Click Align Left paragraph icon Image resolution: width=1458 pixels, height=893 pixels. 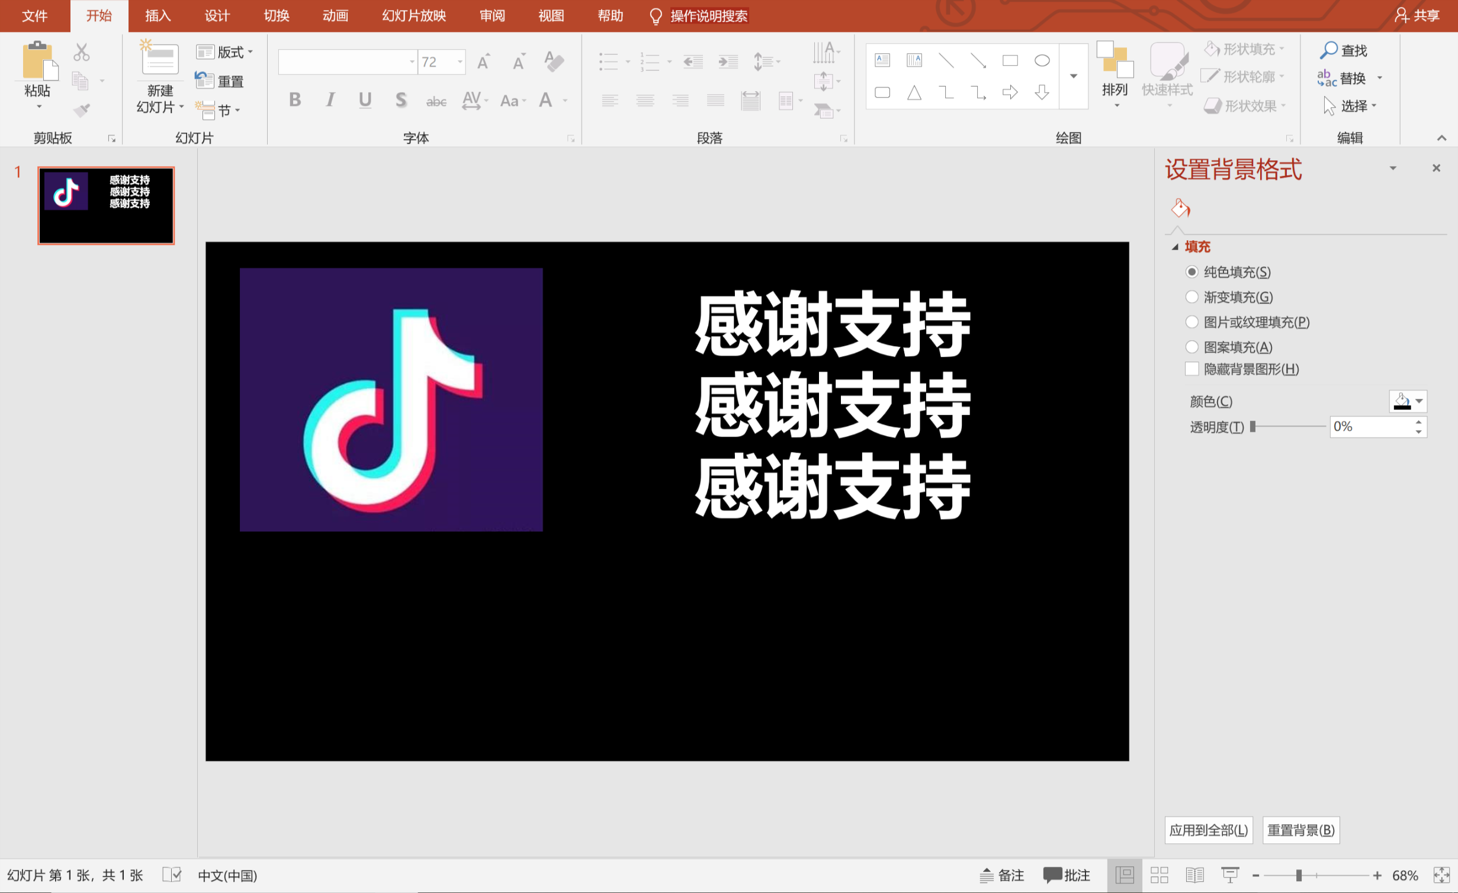tap(610, 101)
